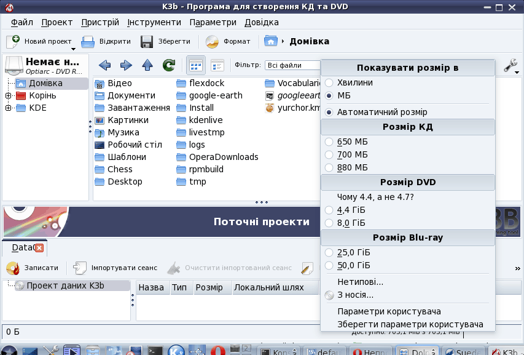Click Імпортувати сеанс button
Image resolution: width=524 pixels, height=355 pixels.
click(115, 268)
